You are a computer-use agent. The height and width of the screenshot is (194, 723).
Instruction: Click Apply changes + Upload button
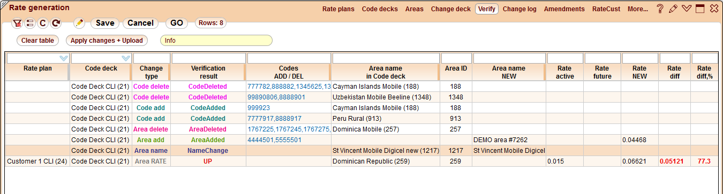(x=107, y=41)
